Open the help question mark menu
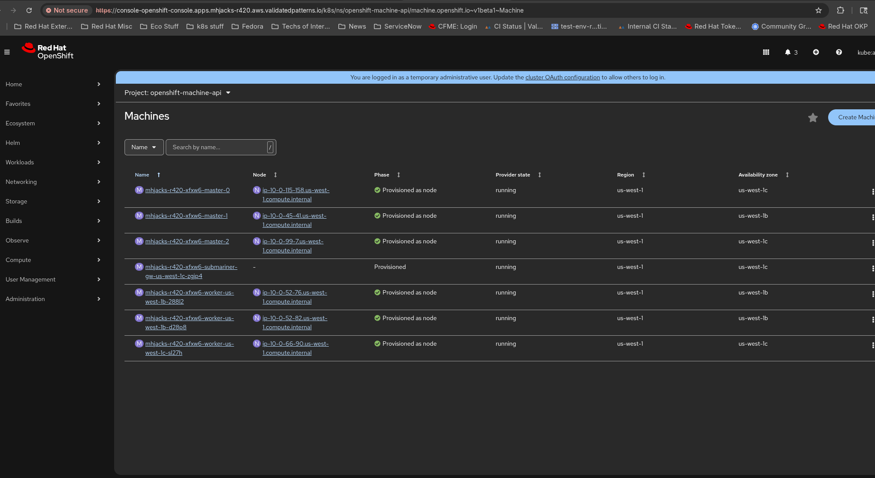Image resolution: width=875 pixels, height=478 pixels. click(839, 52)
